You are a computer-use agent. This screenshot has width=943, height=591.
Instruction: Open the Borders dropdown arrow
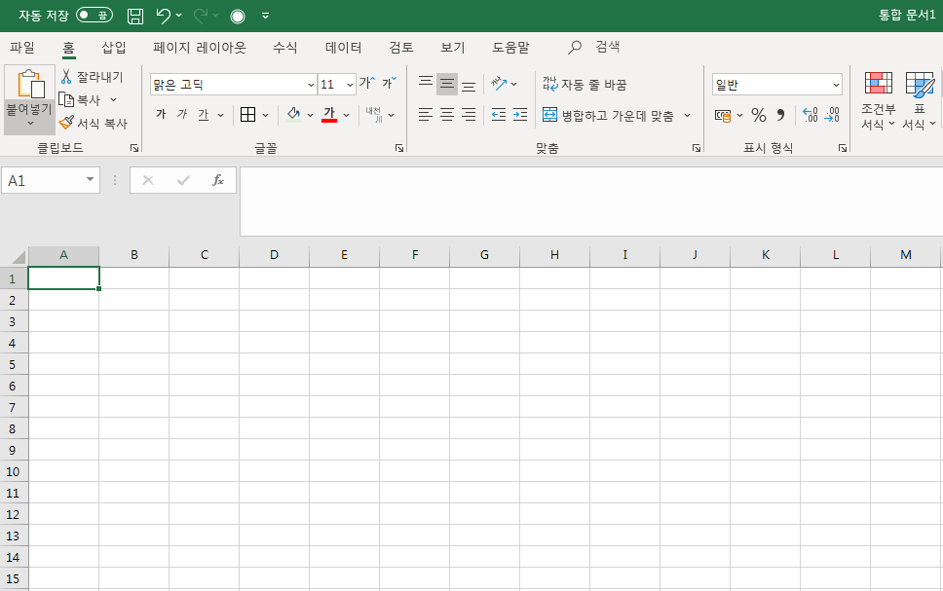(x=265, y=115)
